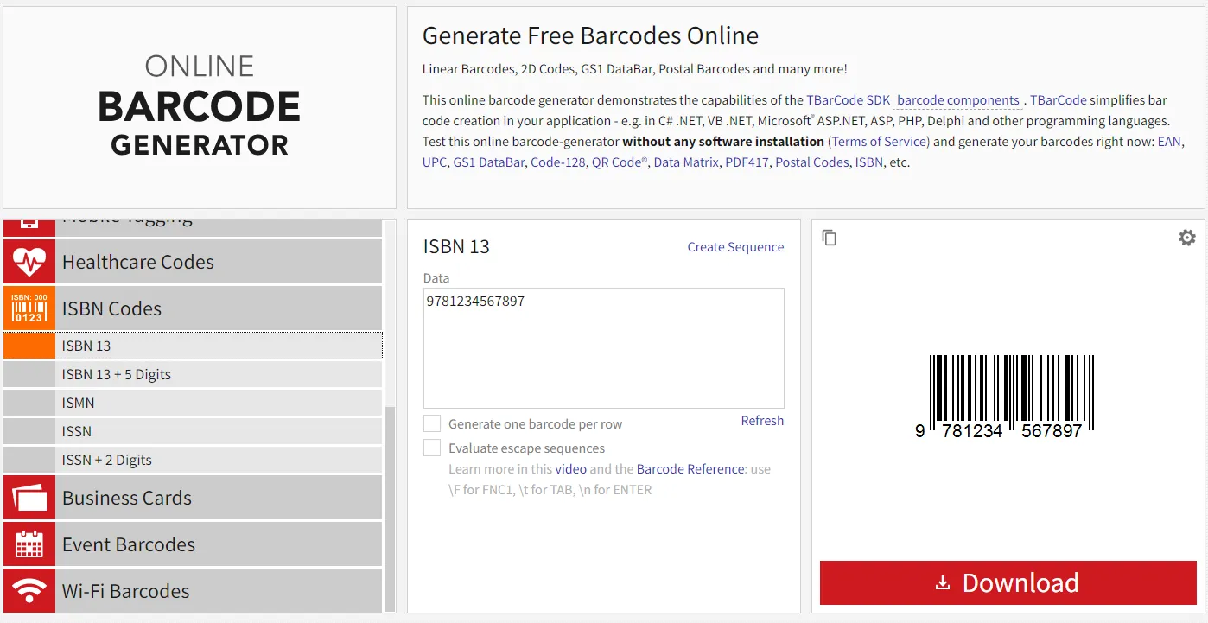Select ISSN barcode type
The width and height of the screenshot is (1208, 623).
click(x=193, y=431)
